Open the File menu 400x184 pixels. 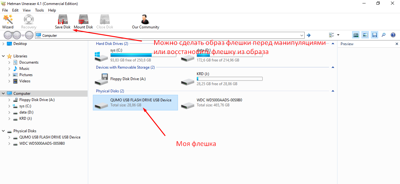[5, 10]
